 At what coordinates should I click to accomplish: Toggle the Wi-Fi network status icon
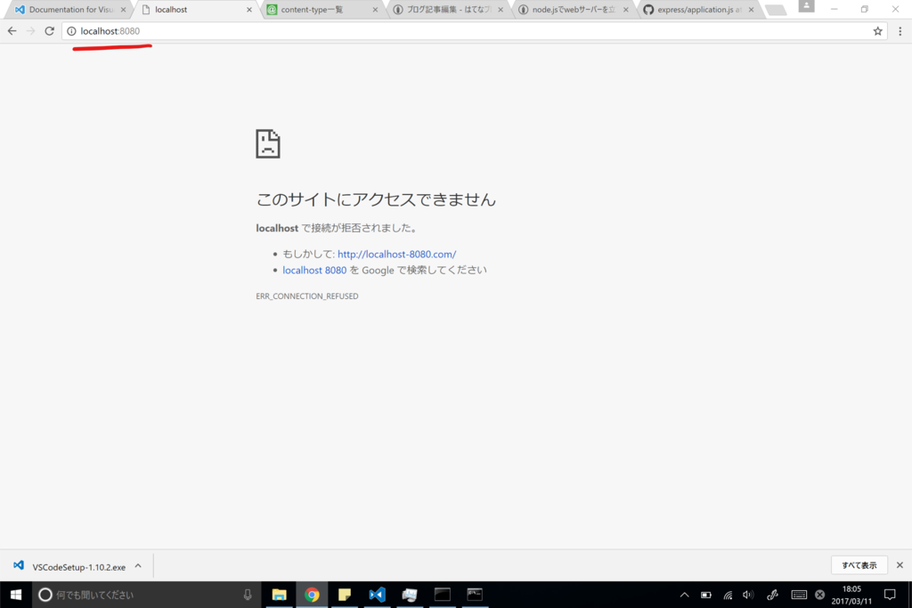click(x=727, y=595)
